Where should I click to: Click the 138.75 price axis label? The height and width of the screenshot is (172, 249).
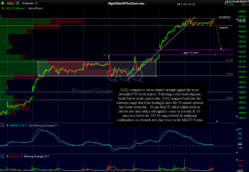(242, 118)
